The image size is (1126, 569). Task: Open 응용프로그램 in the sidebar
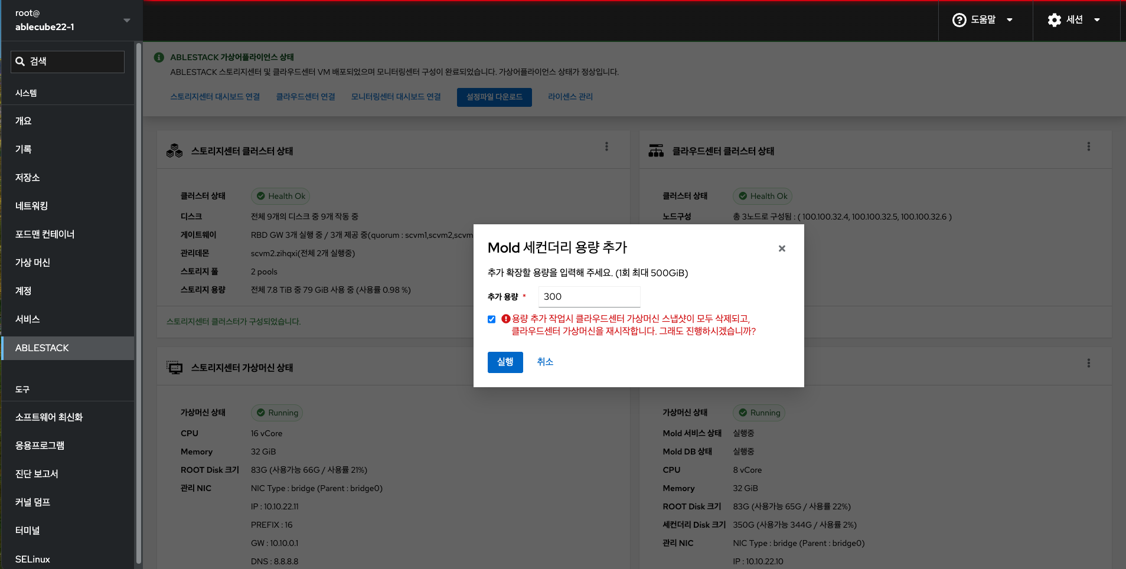[x=68, y=446]
